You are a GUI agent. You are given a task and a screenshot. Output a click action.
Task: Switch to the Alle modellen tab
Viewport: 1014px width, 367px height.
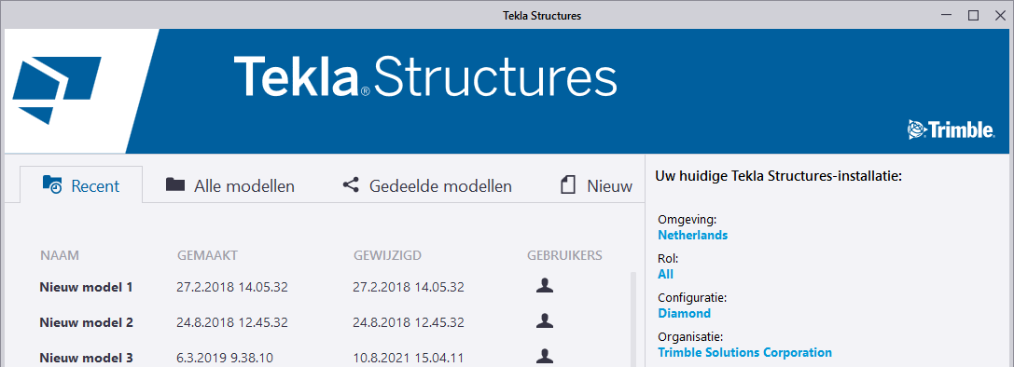tap(229, 186)
